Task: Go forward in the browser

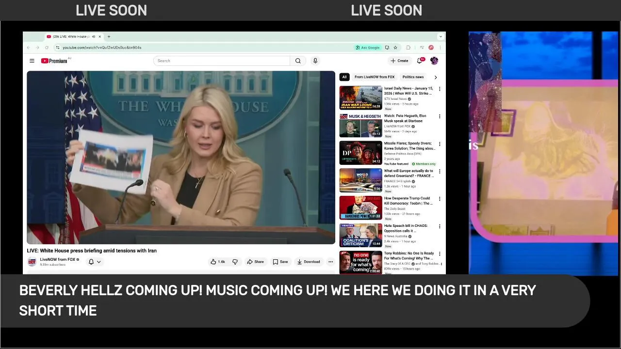Action: (x=37, y=48)
